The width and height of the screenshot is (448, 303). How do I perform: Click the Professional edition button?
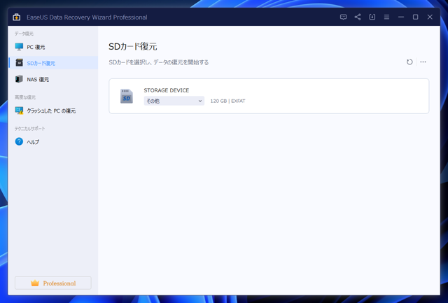pyautogui.click(x=53, y=283)
